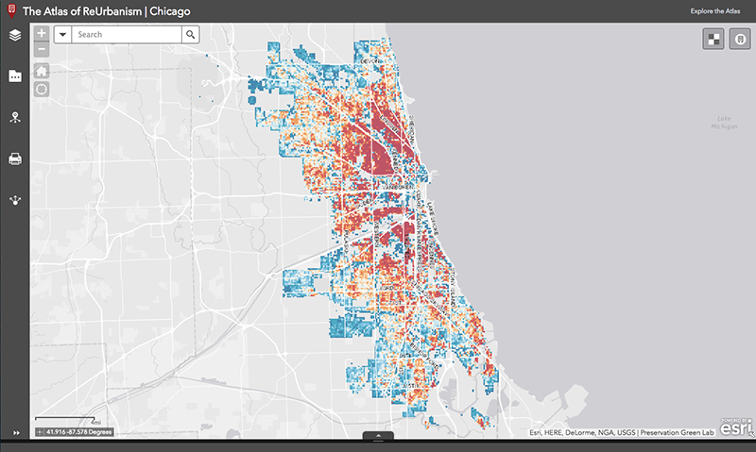
Task: Focus the Search input field
Action: (127, 35)
